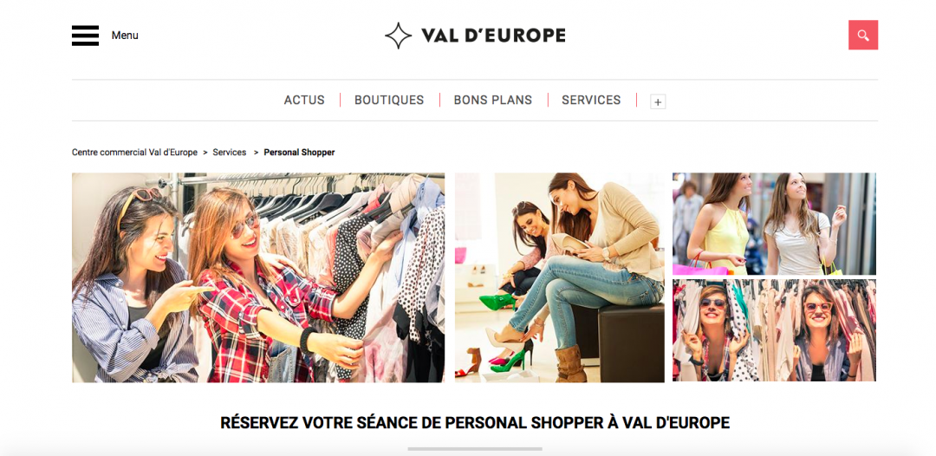Image resolution: width=936 pixels, height=456 pixels.
Task: Open the hamburger menu icon
Action: point(85,36)
